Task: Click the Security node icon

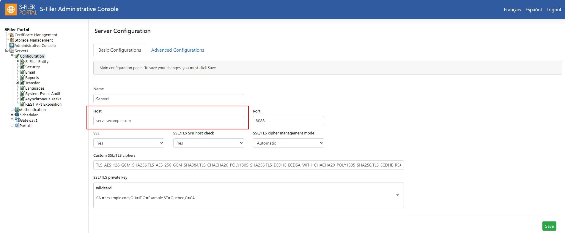Action: point(23,67)
